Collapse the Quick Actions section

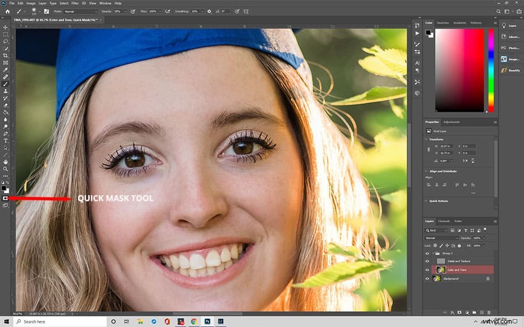click(426, 201)
